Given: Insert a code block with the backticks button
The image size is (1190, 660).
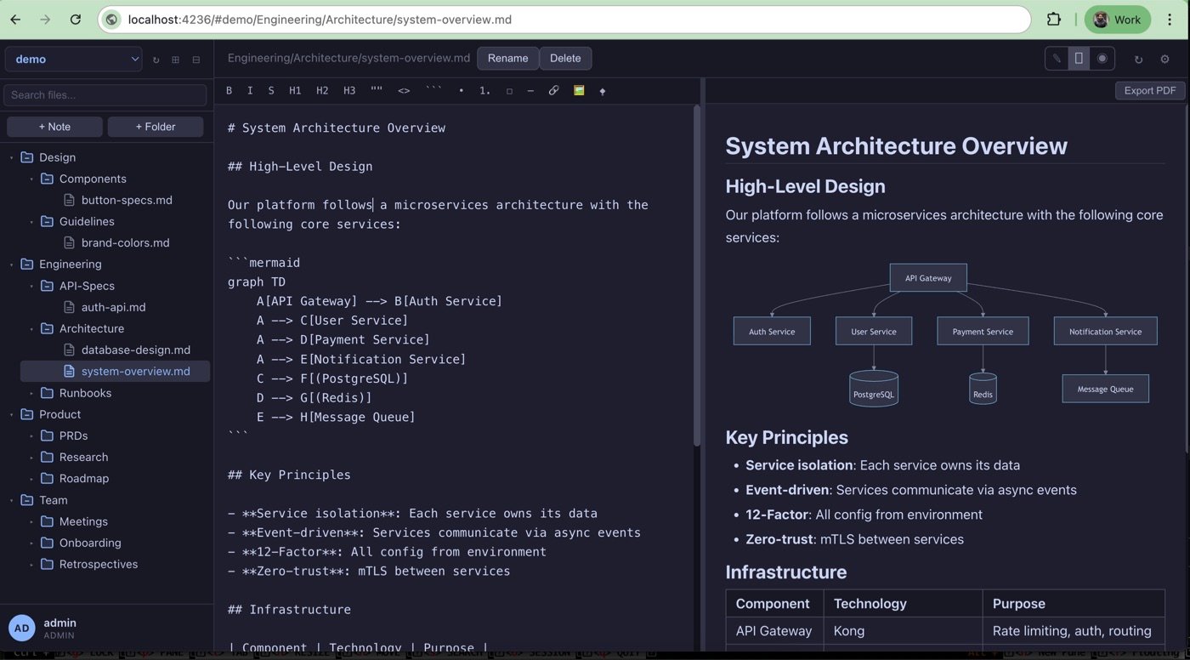Looking at the screenshot, I should tap(433, 90).
